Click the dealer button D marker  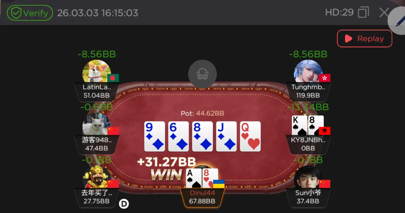click(x=124, y=204)
